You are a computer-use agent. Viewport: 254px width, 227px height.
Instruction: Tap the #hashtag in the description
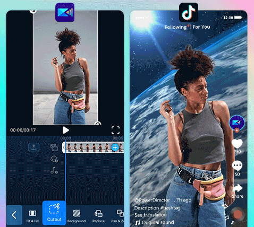pos(170,208)
